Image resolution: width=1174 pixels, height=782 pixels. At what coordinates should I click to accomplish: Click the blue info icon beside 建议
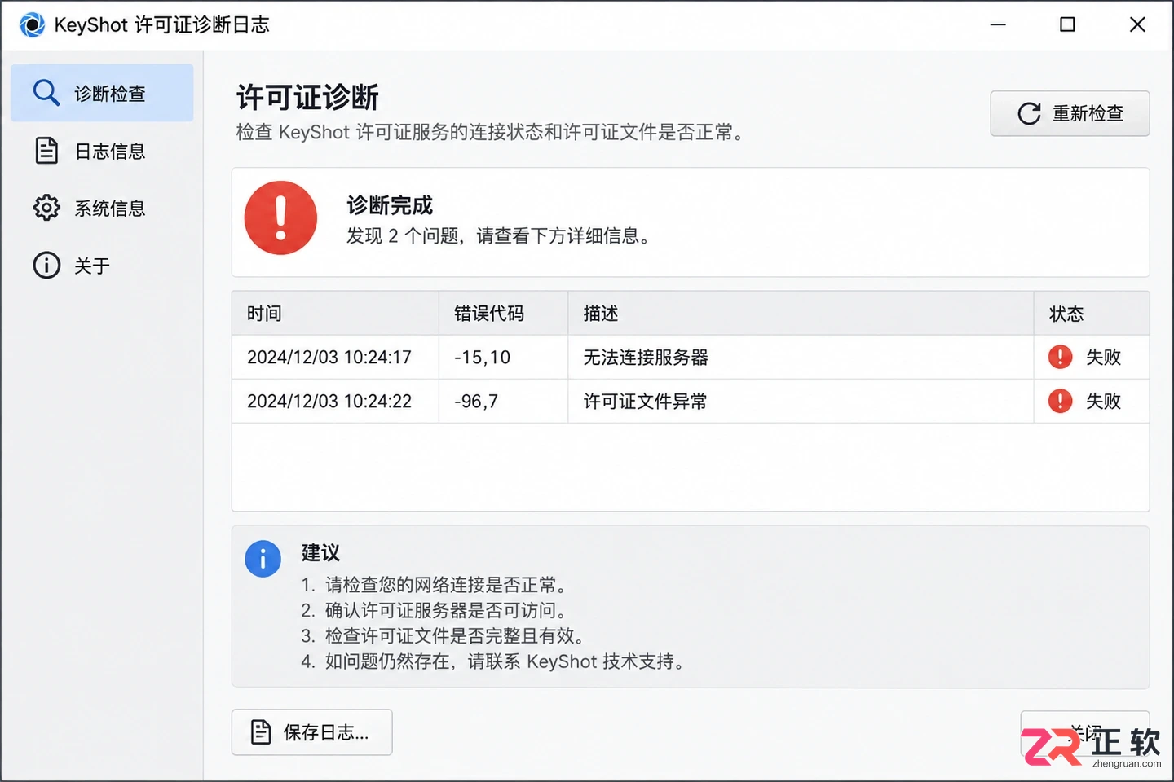263,559
